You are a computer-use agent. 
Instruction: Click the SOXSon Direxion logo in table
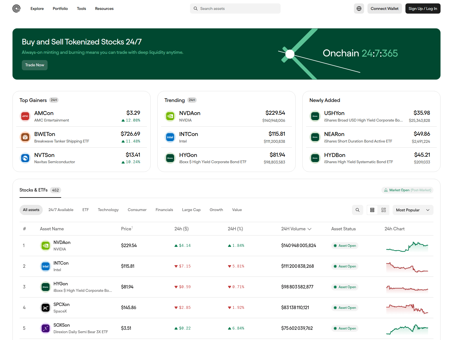pyautogui.click(x=46, y=328)
